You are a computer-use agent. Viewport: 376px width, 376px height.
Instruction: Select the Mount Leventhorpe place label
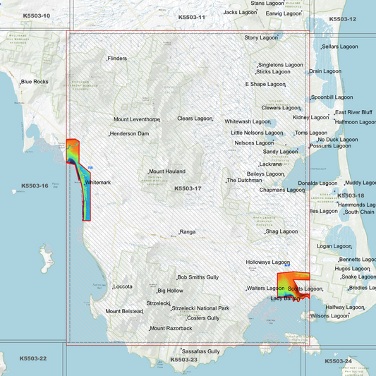[137, 119]
